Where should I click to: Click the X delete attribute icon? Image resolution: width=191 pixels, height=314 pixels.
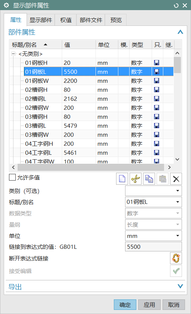[x=176, y=179]
